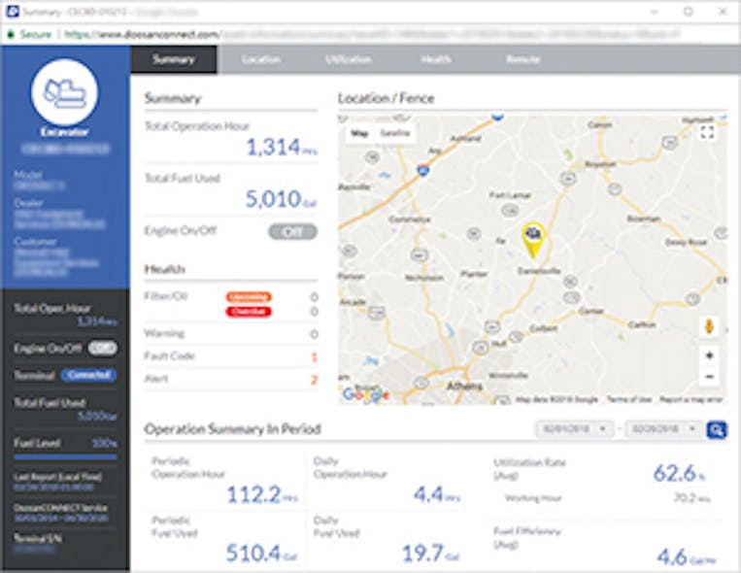This screenshot has width=741, height=573.
Task: Click the period search magnifier button
Action: (717, 429)
